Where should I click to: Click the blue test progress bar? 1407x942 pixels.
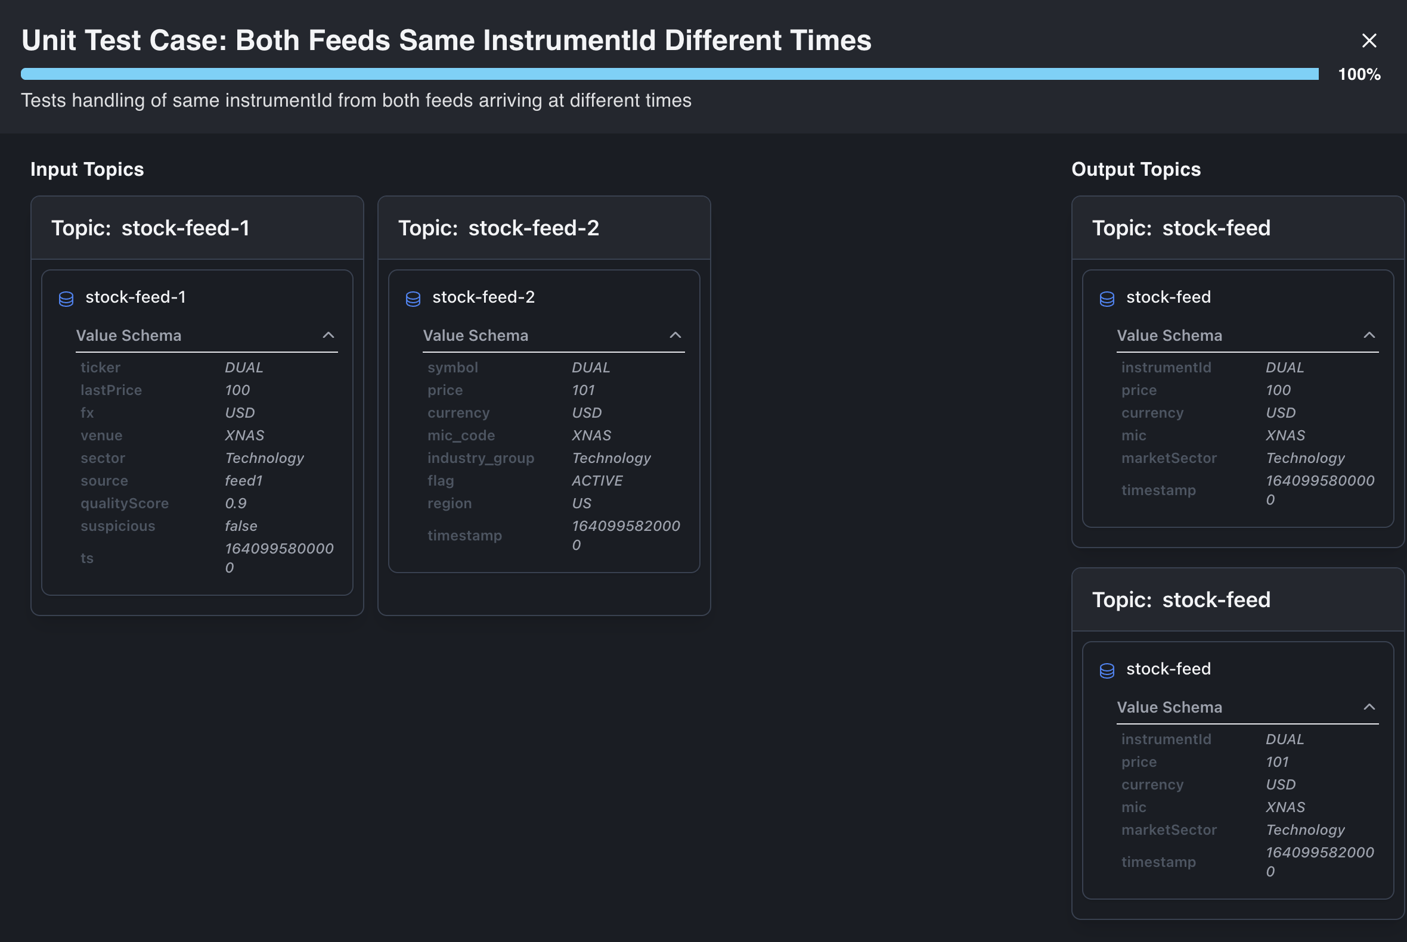669,74
